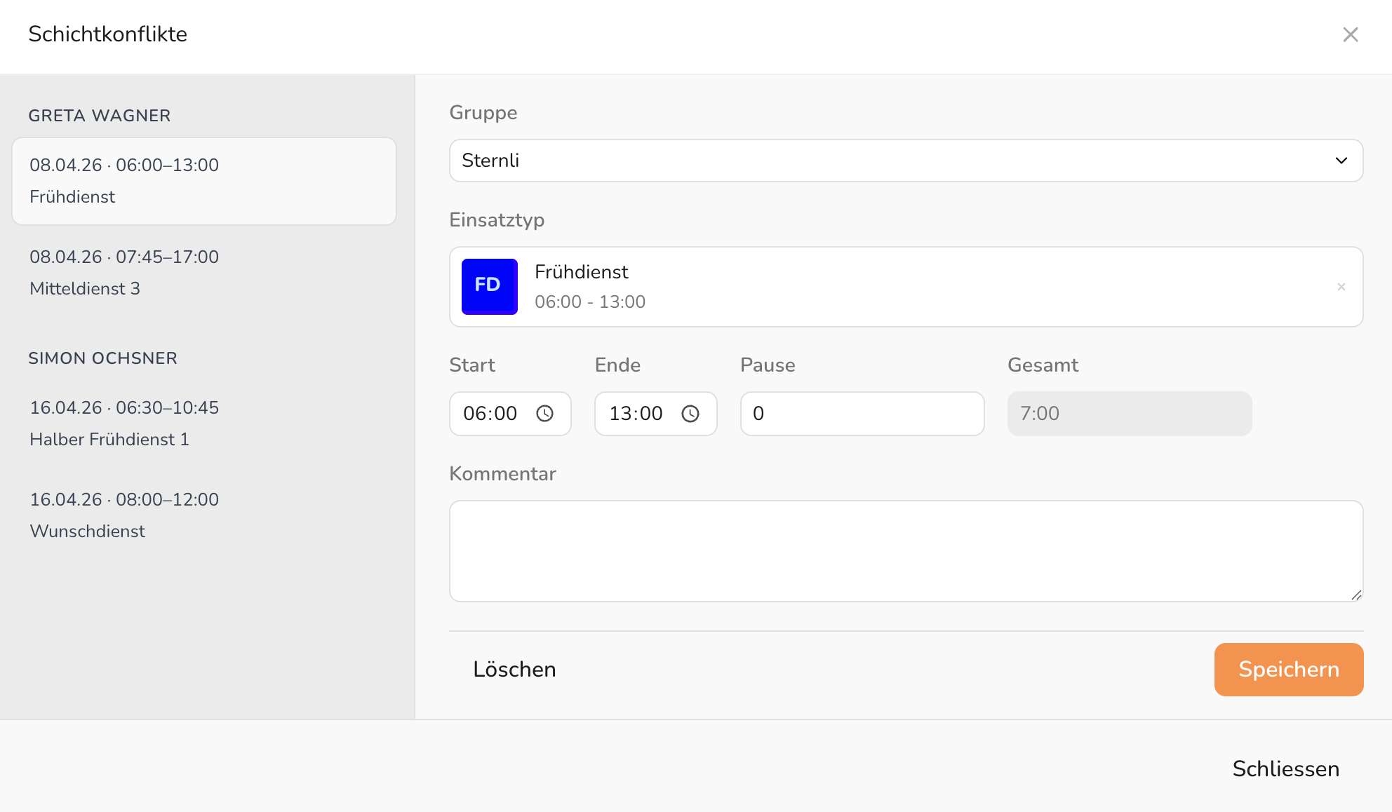1392x812 pixels.
Task: Close the Schichtkonflikte dialog with X
Action: tap(1350, 34)
